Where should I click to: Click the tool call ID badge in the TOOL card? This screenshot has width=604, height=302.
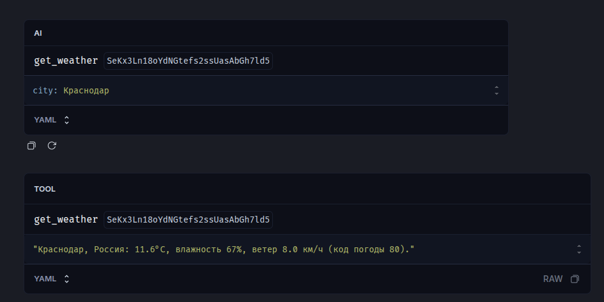point(189,220)
